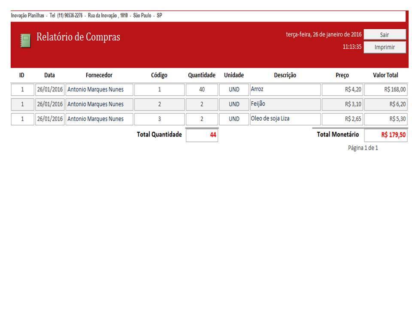This screenshot has width=412, height=309.
Task: Select date cell in the Oleo de soja row
Action: (x=50, y=119)
